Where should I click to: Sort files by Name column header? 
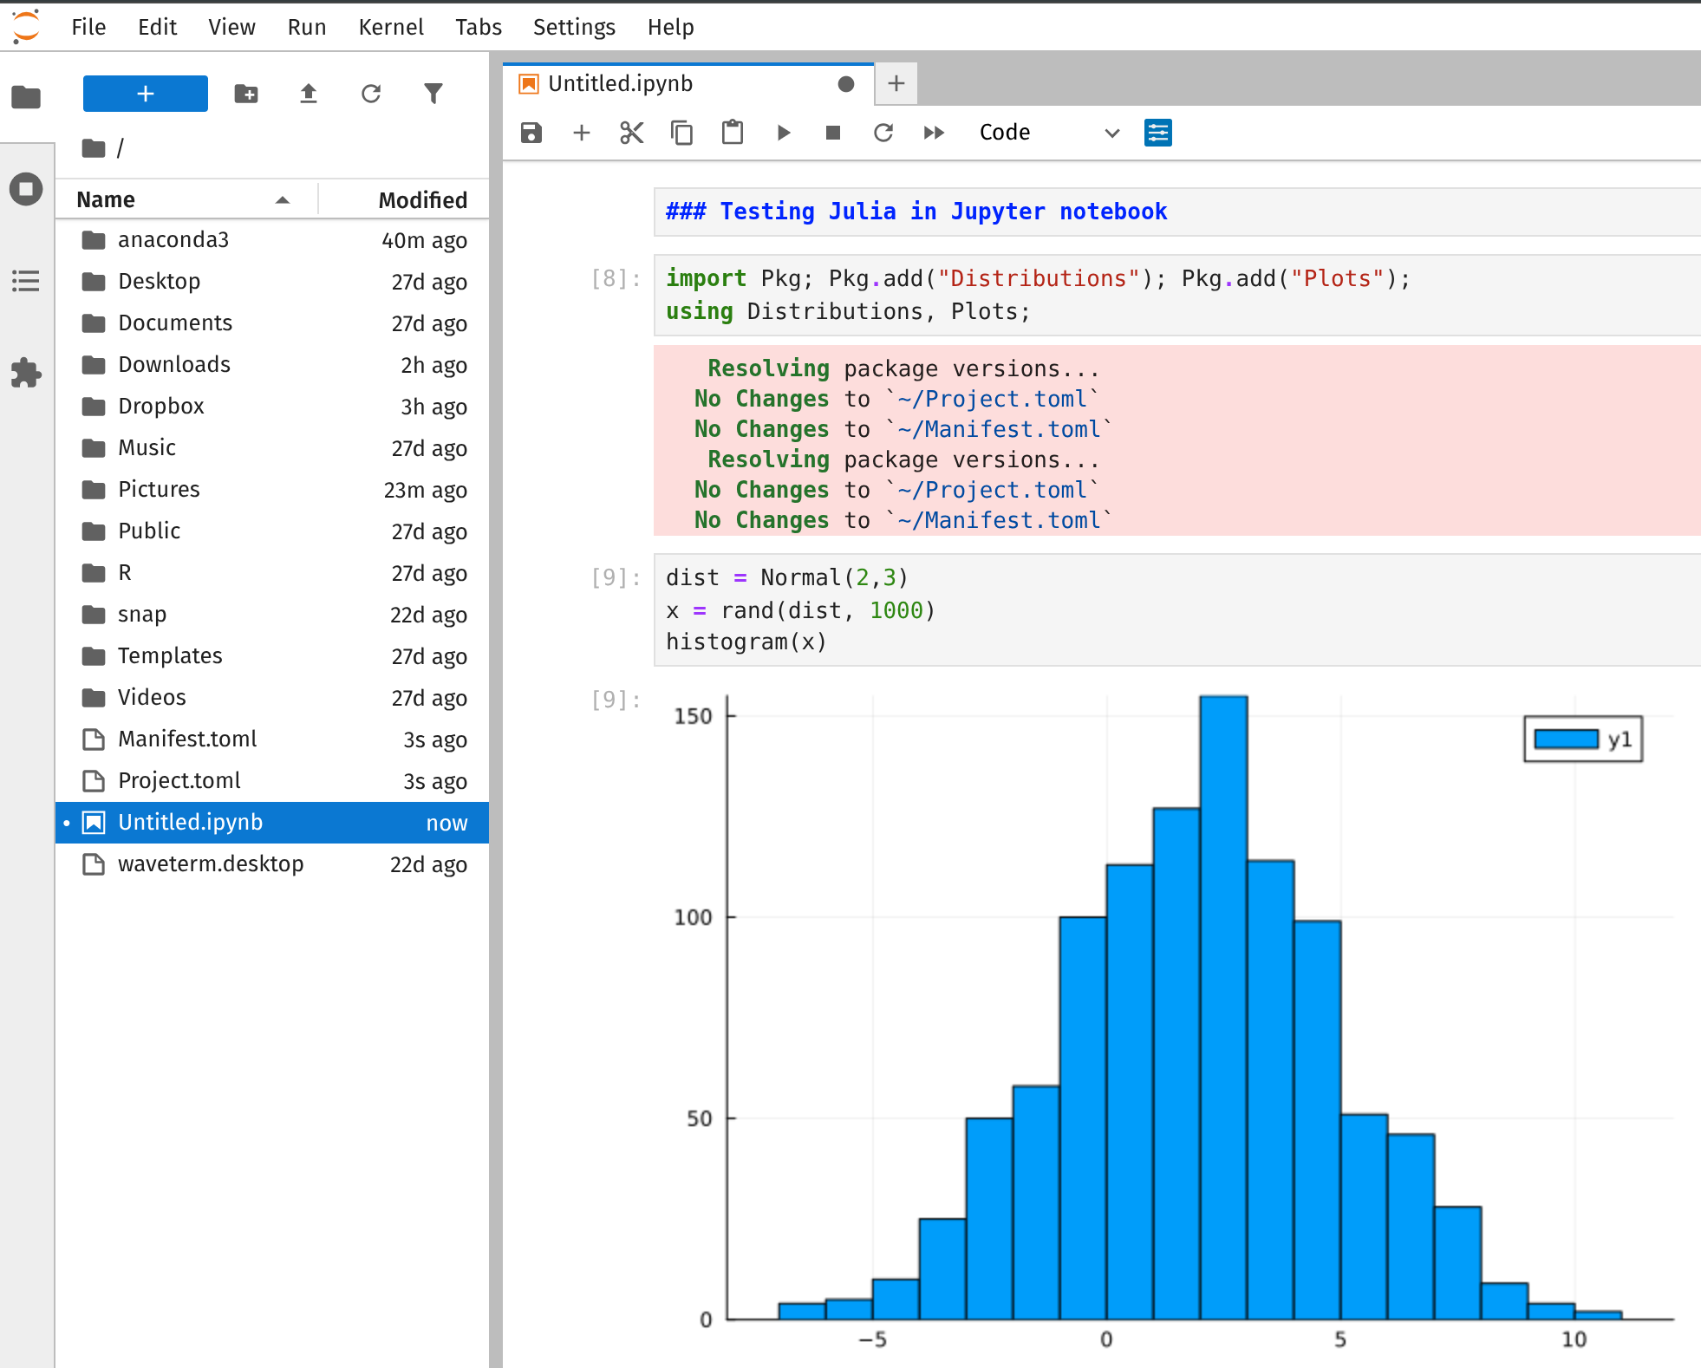tap(186, 199)
